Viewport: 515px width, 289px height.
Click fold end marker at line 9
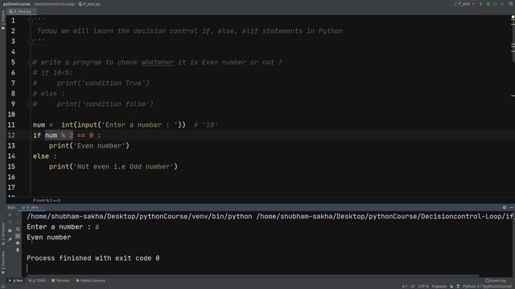click(31, 104)
